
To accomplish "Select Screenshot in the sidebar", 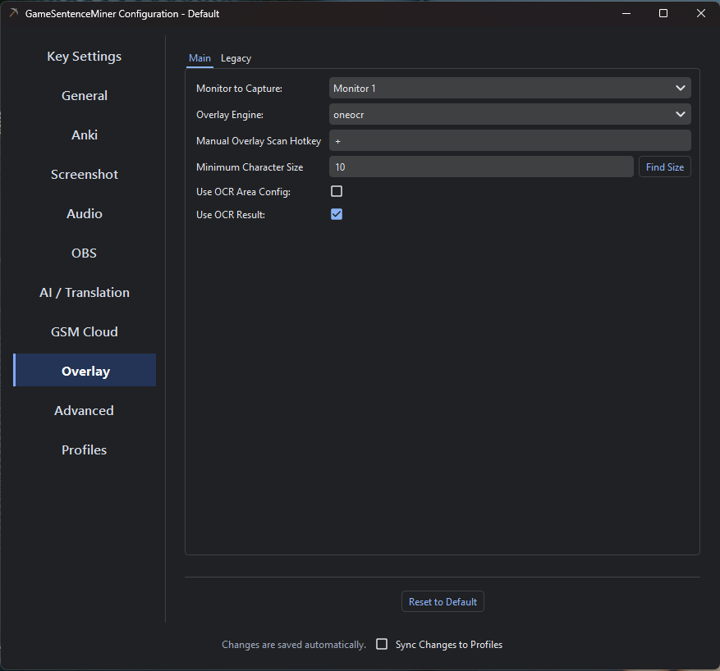I will coord(85,175).
